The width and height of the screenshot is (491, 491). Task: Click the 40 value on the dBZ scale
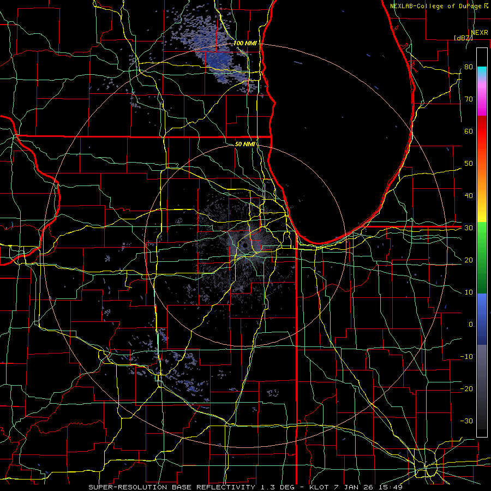tap(469, 196)
